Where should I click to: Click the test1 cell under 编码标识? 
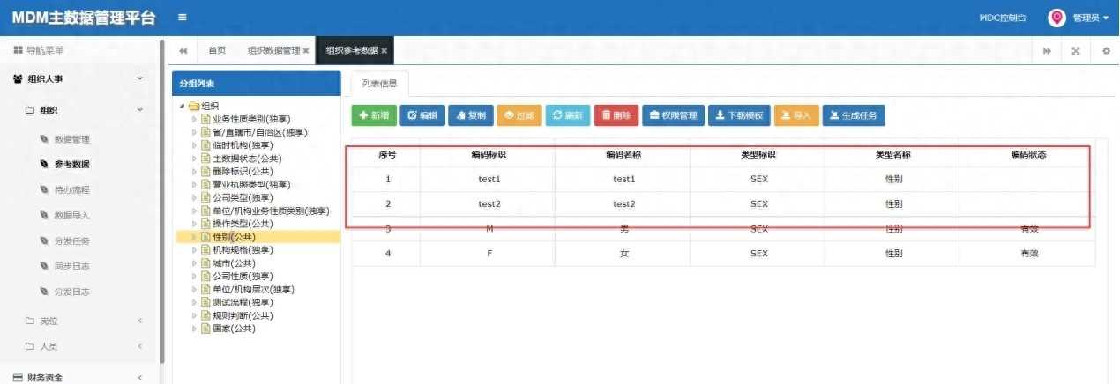489,179
